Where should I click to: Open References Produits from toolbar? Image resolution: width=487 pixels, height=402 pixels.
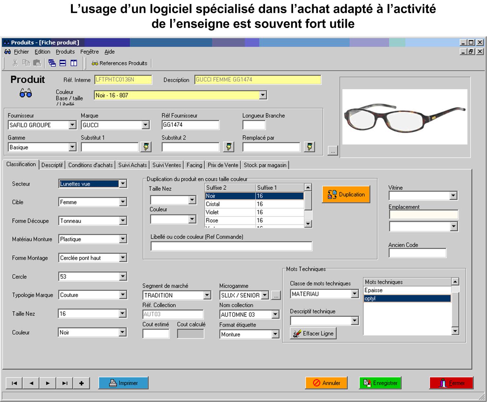point(119,63)
